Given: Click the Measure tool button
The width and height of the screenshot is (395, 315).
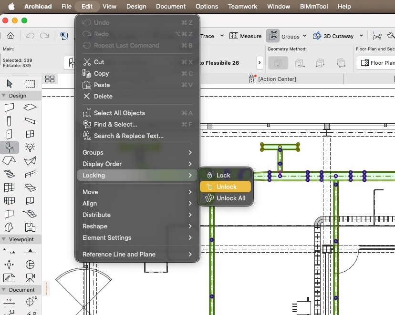Looking at the screenshot, I should 245,36.
